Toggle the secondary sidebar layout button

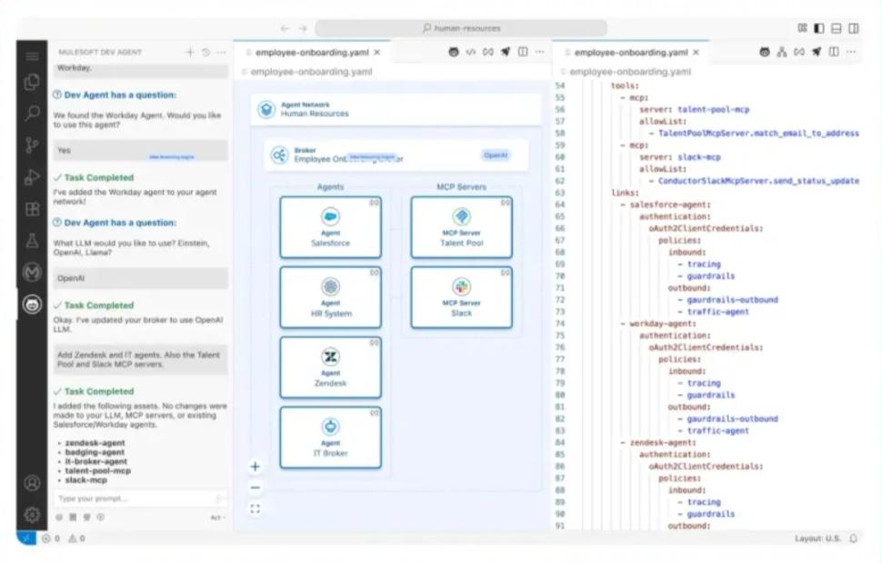tap(854, 28)
